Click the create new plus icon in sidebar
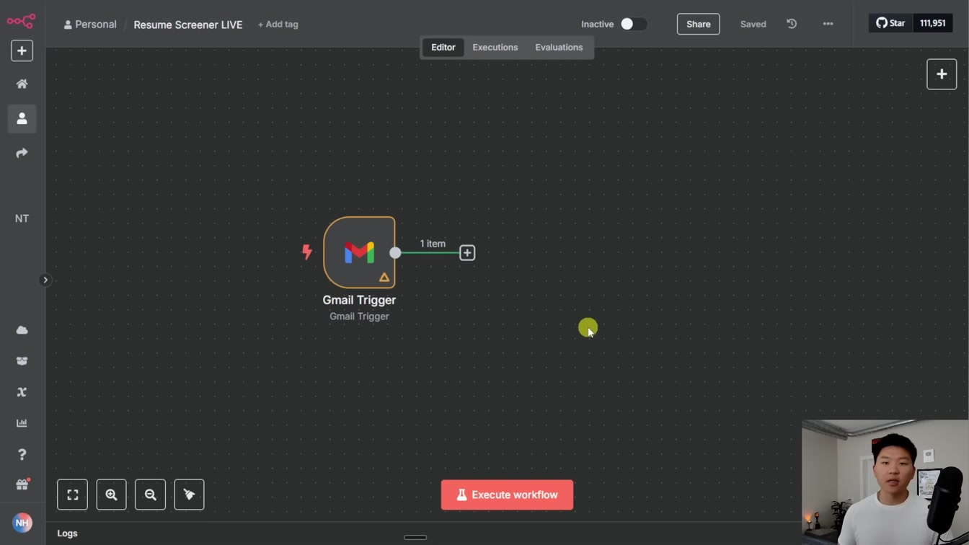The height and width of the screenshot is (545, 969). pos(22,50)
